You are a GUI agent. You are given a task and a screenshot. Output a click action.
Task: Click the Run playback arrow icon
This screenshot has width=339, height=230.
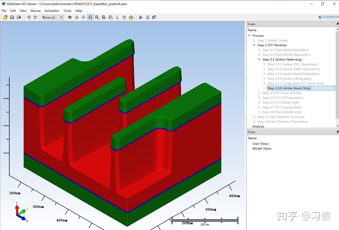(x=141, y=17)
